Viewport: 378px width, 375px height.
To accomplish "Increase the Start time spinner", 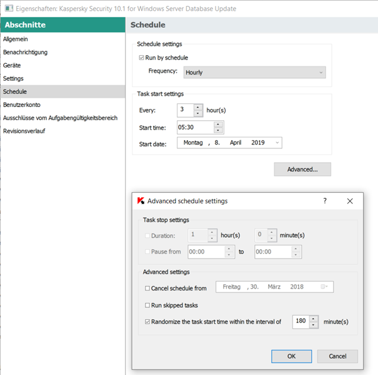I will click(x=218, y=124).
